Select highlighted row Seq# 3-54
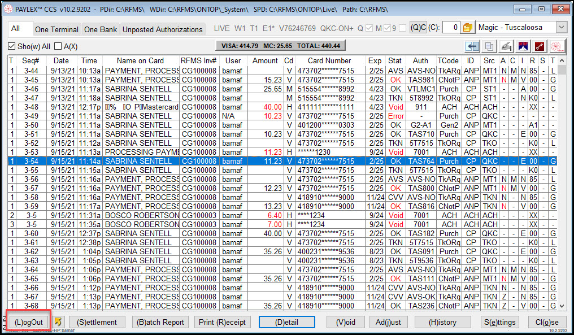This screenshot has height=335, width=574. tap(282, 161)
